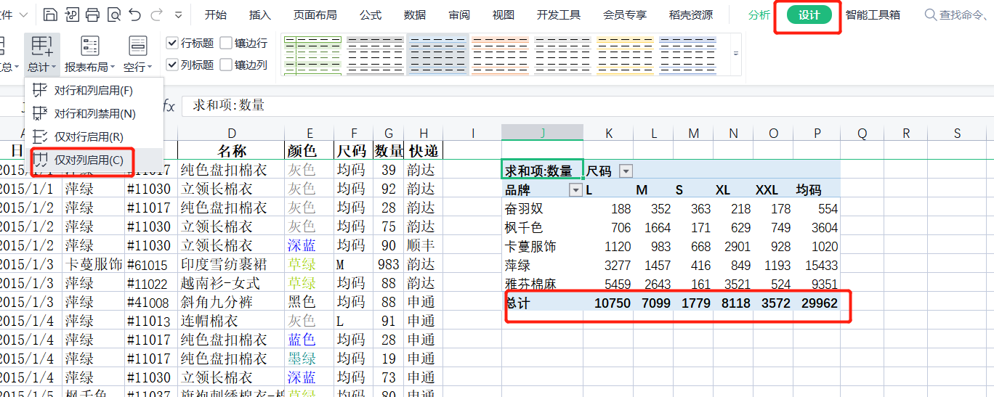Image resolution: width=994 pixels, height=397 pixels.
Task: Open the 品牌 filter dropdown in pivot table
Action: pos(575,190)
